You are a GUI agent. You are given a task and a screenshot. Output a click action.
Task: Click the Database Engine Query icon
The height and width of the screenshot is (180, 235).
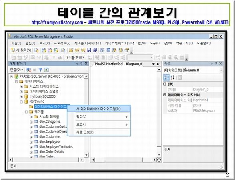click(x=36, y=50)
